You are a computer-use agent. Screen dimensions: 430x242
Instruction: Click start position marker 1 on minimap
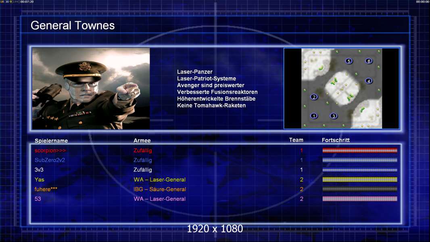point(314,116)
